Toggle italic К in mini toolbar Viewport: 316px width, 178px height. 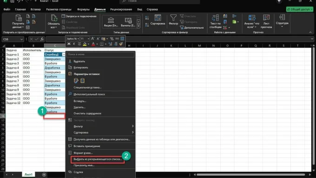(74, 44)
